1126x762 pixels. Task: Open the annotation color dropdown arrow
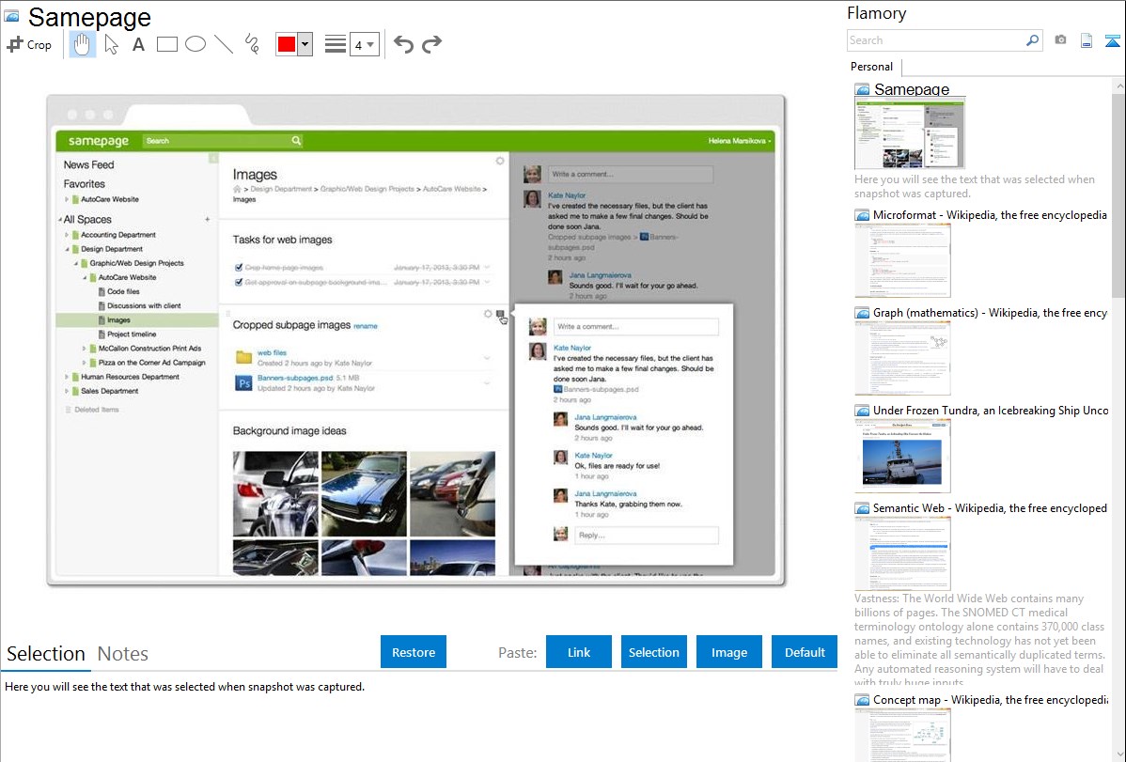pyautogui.click(x=305, y=44)
